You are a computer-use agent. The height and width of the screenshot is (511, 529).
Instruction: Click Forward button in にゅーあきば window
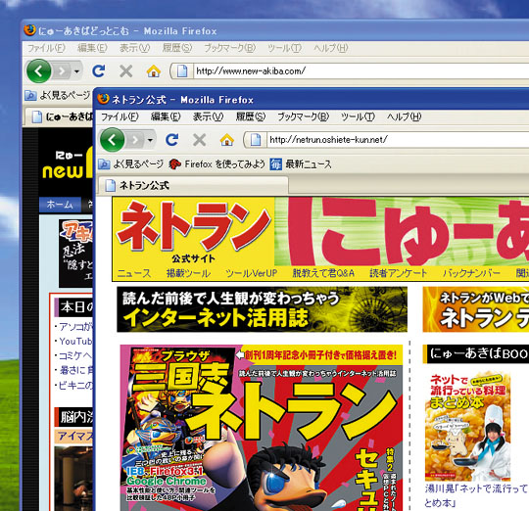tap(62, 70)
